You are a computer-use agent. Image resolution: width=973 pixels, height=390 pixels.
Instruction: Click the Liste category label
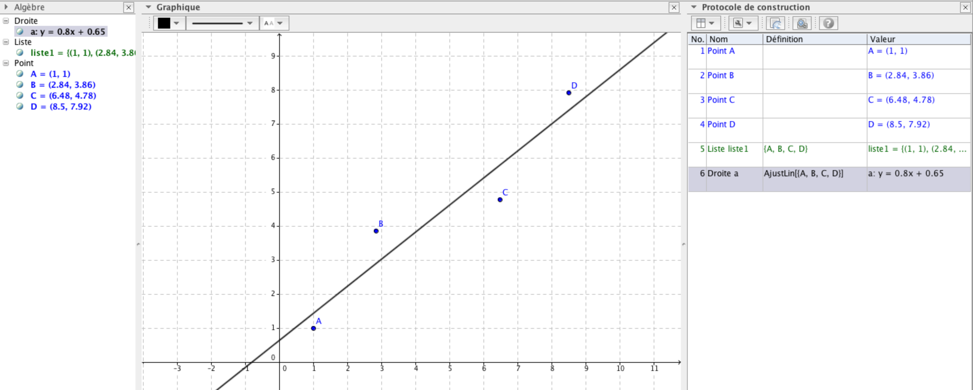23,42
